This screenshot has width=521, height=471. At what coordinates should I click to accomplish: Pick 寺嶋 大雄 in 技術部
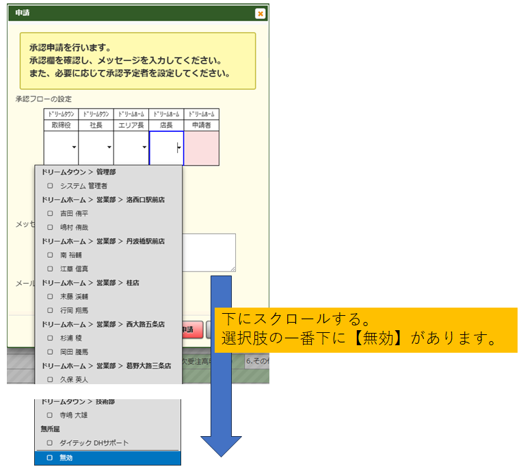[50, 415]
